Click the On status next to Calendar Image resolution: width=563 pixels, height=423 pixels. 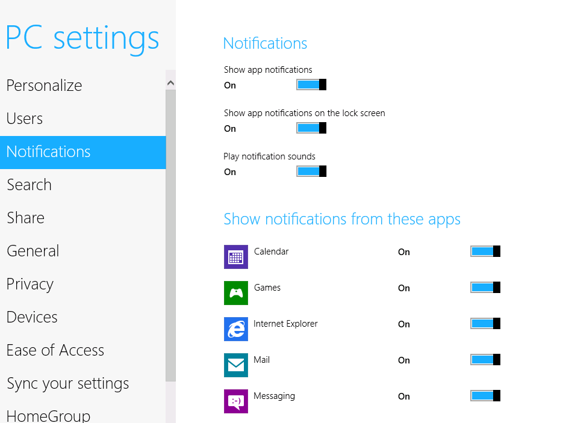[x=404, y=252]
